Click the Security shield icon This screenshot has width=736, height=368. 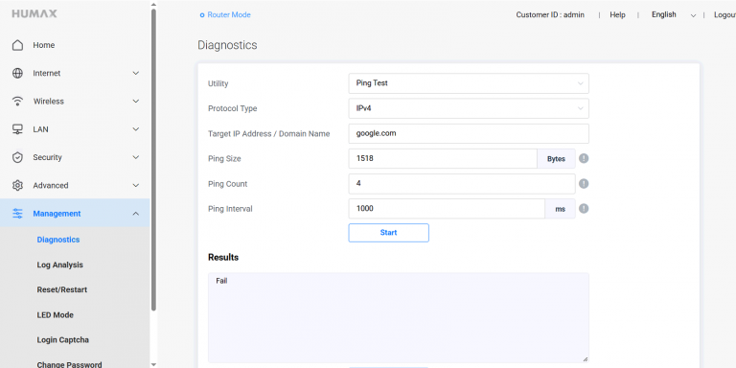click(17, 157)
